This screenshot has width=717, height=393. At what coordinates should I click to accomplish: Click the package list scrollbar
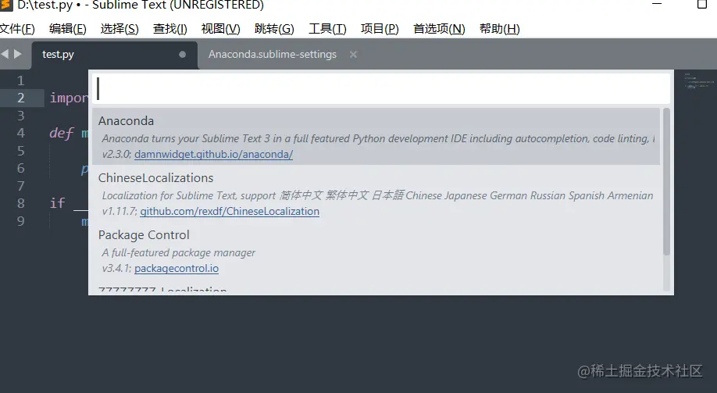pos(666,181)
